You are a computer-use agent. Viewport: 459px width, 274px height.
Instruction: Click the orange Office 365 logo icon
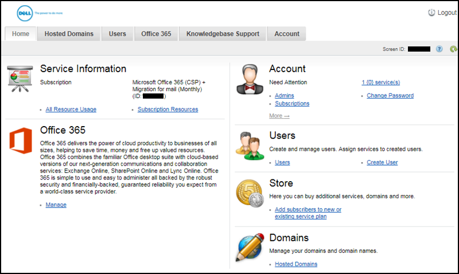[x=20, y=142]
